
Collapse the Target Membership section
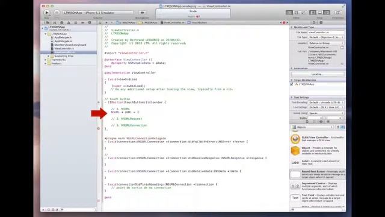click(x=291, y=80)
